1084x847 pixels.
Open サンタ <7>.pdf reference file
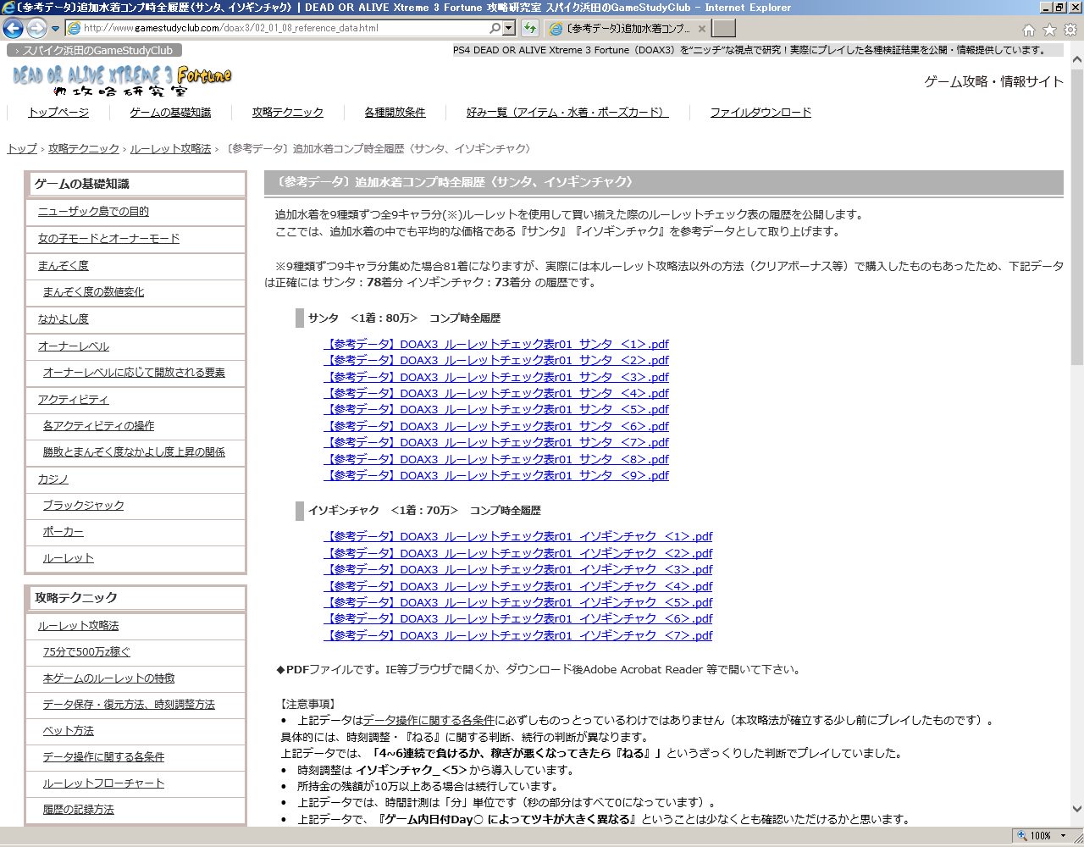click(496, 442)
